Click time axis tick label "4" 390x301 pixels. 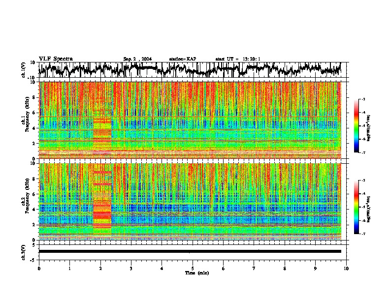(162, 269)
